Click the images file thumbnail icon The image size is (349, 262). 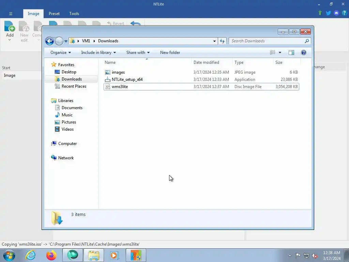point(108,72)
